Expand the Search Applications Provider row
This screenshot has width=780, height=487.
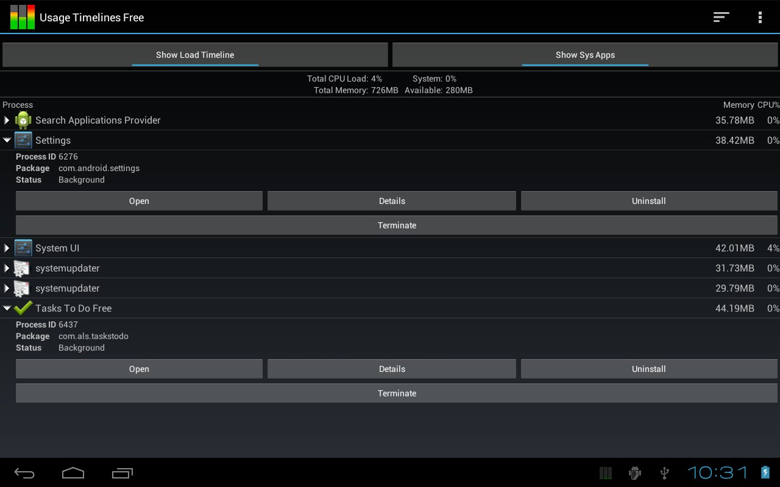(7, 120)
